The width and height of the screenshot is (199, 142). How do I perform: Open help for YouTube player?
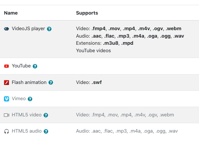pyautogui.click(x=35, y=66)
